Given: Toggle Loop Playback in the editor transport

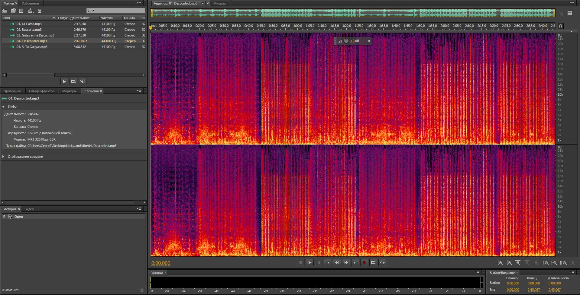Looking at the screenshot, I should point(373,263).
